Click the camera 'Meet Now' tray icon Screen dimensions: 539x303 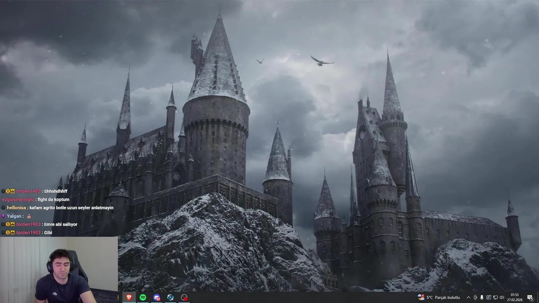pos(475,298)
